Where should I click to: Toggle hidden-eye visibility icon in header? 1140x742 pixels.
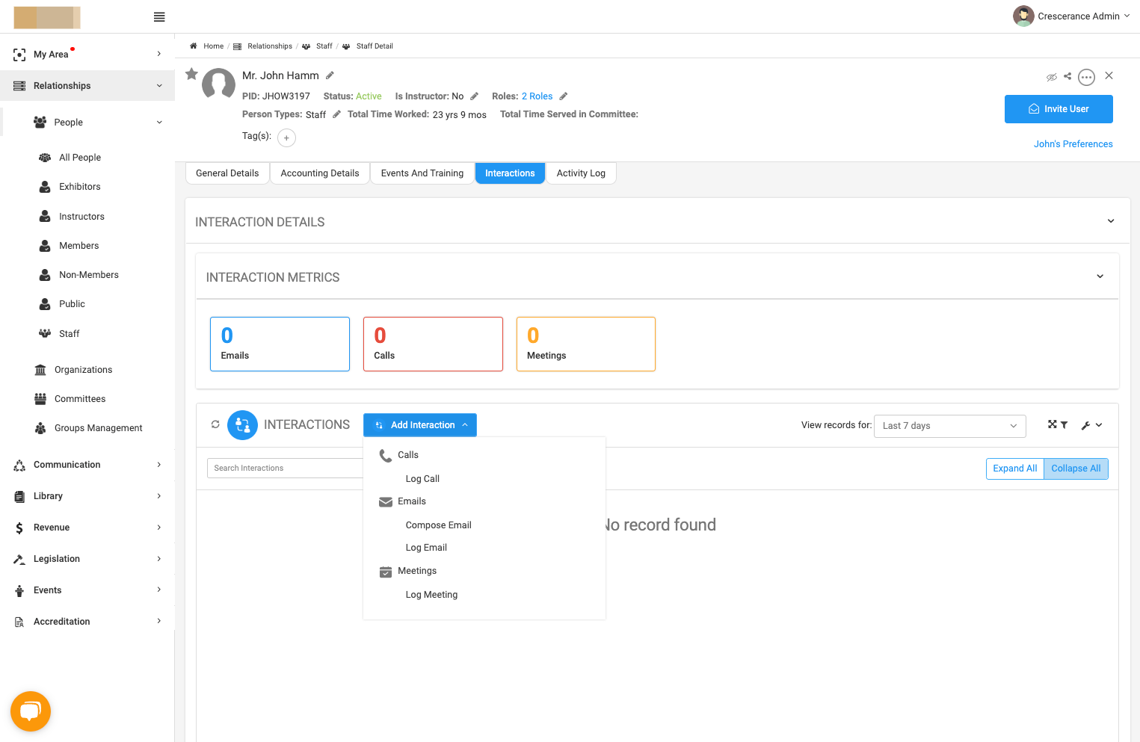pyautogui.click(x=1052, y=76)
